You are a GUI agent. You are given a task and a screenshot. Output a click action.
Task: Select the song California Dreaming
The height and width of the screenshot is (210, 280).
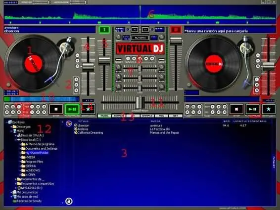click(90, 133)
